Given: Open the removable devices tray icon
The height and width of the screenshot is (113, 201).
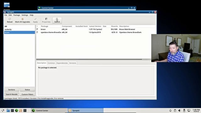Looking at the screenshot, I should point(184,110).
